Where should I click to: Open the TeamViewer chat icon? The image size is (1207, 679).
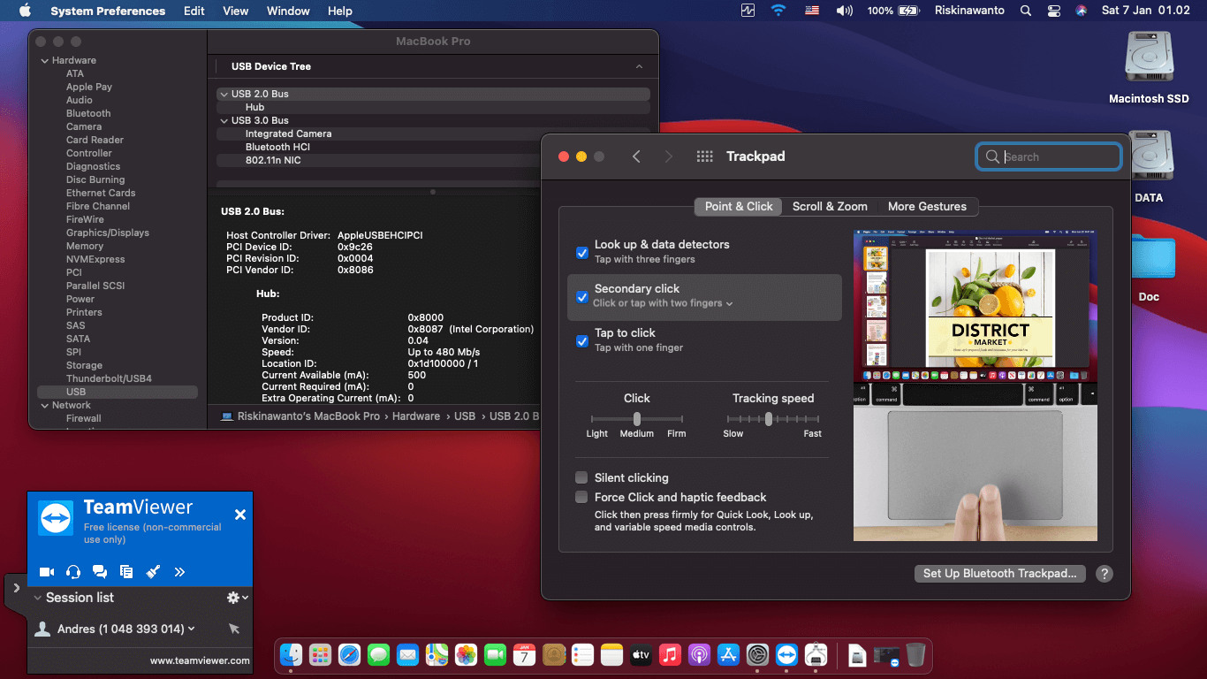(x=99, y=572)
